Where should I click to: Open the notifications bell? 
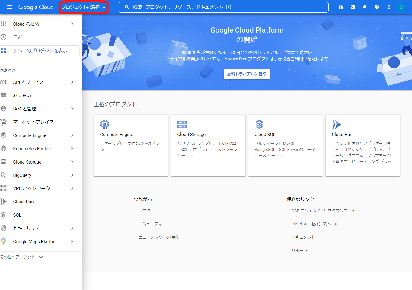click(365, 7)
